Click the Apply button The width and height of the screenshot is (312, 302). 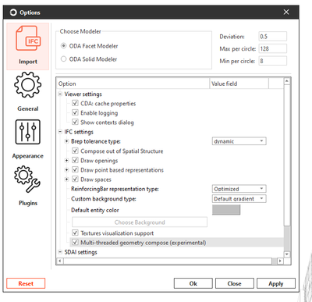click(x=276, y=283)
